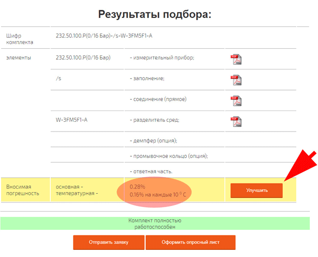
Task: Open PDF for измерительный прибор row
Action: pos(236,60)
